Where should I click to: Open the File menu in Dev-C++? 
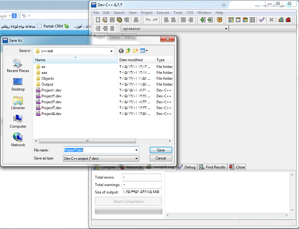(x=96, y=13)
